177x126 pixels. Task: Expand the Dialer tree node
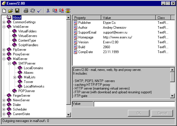click(4, 105)
